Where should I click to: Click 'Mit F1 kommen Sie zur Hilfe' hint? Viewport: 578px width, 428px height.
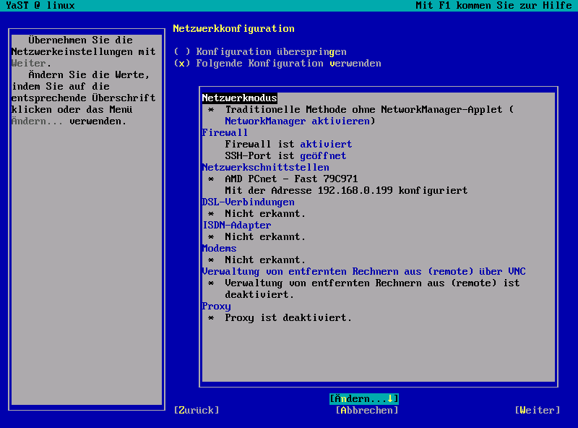pyautogui.click(x=493, y=6)
